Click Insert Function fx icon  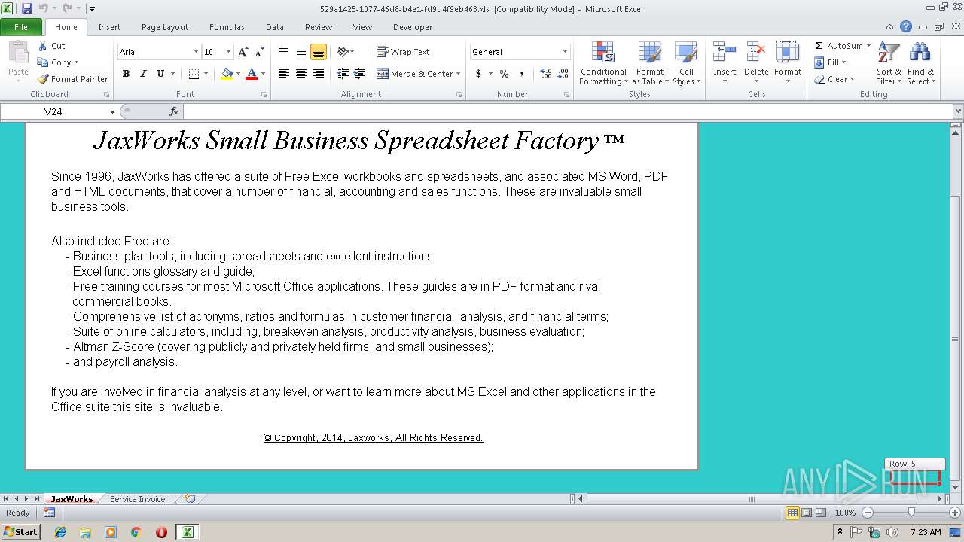click(174, 111)
